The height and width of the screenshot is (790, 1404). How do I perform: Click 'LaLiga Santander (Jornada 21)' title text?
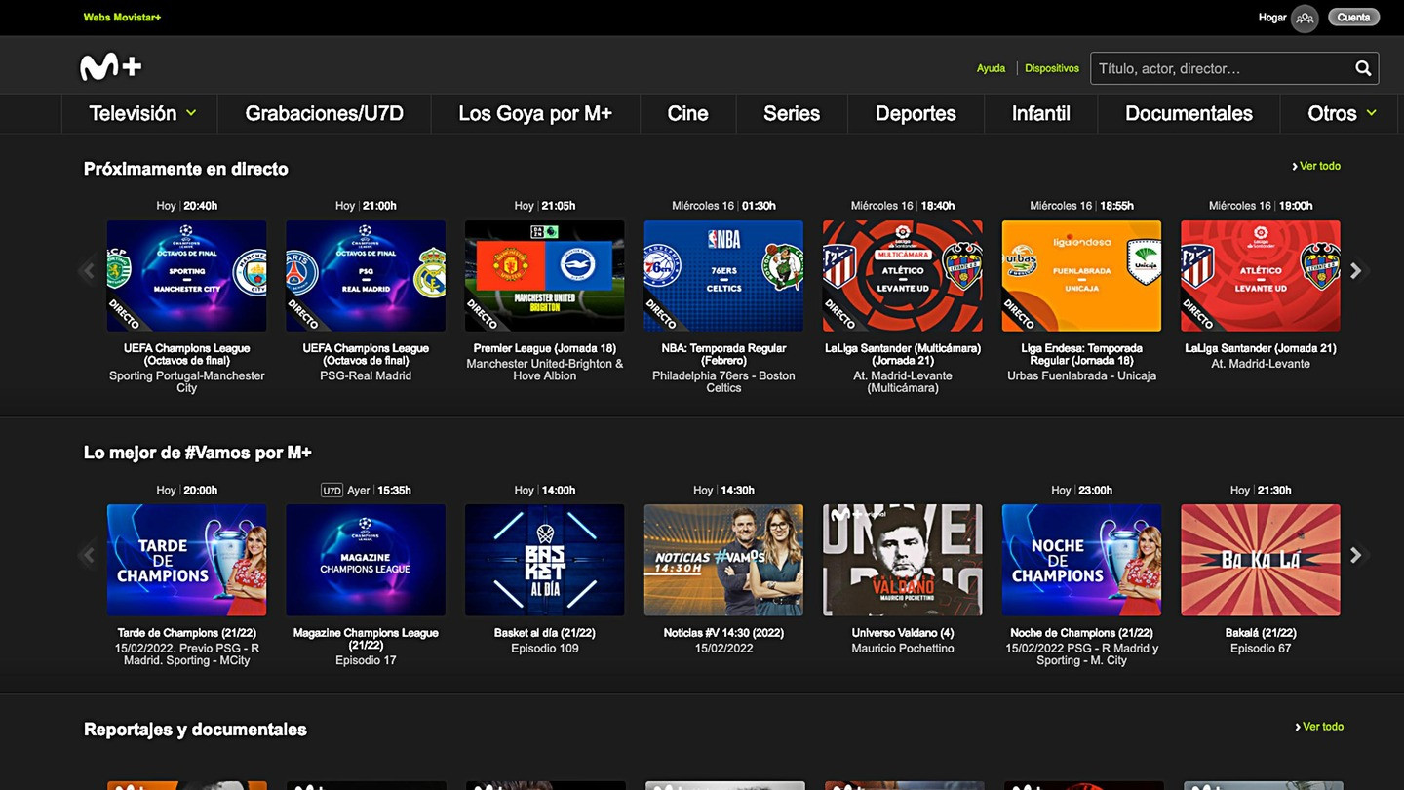click(1261, 348)
